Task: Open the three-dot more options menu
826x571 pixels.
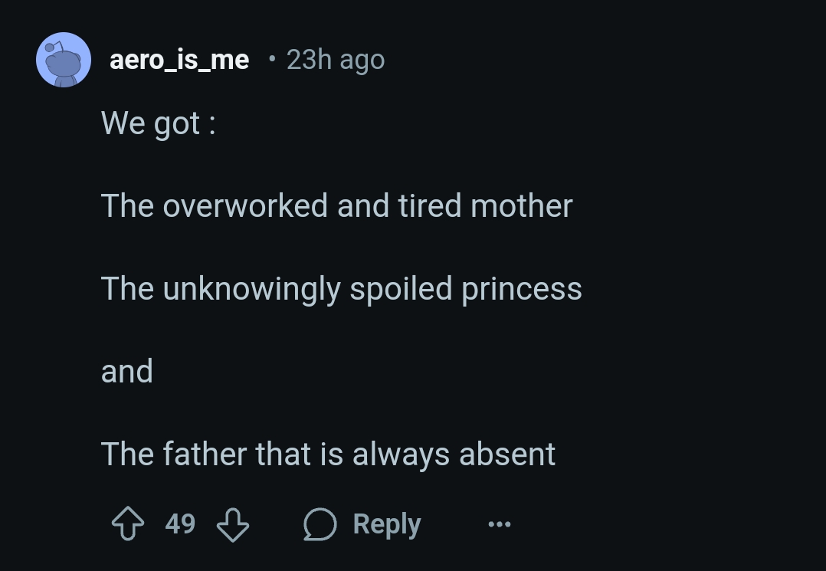Action: coord(500,524)
